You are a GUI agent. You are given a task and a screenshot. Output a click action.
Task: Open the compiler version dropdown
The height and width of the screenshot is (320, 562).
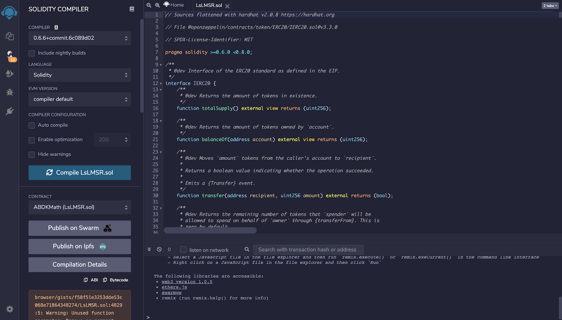pyautogui.click(x=80, y=38)
